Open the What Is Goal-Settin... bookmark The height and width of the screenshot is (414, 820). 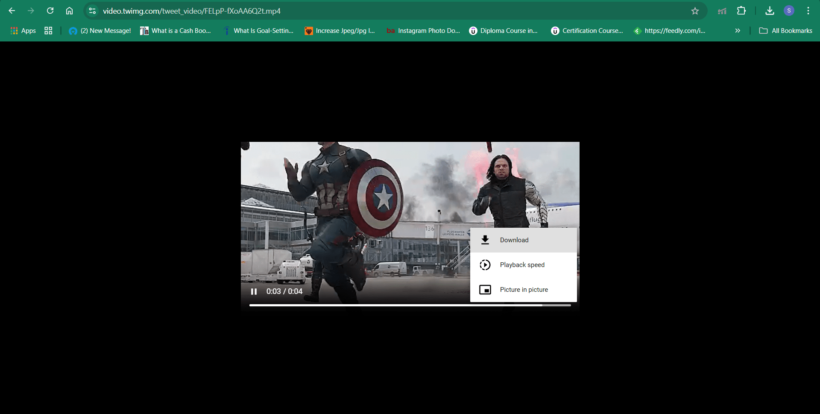point(258,31)
